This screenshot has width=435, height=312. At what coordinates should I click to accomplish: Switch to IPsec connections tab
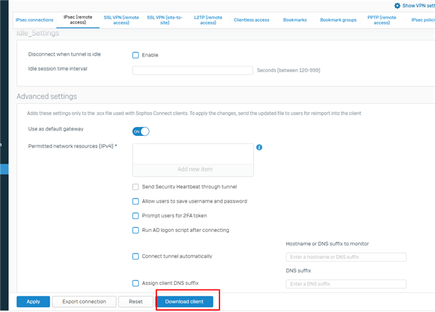click(35, 20)
